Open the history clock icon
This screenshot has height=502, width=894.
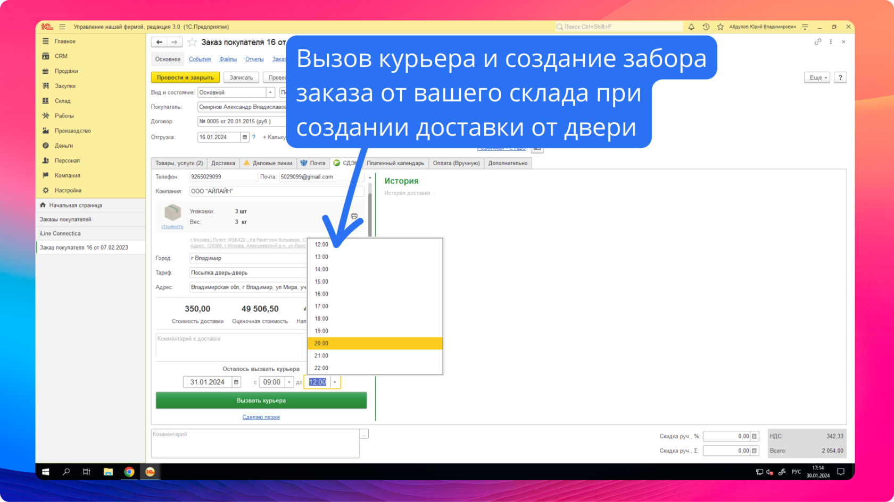tap(706, 27)
